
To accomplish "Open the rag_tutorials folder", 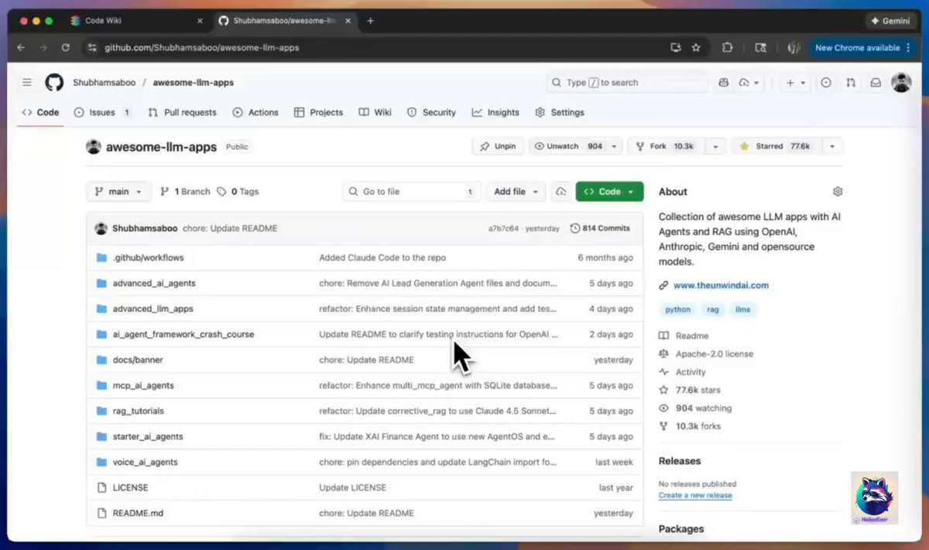I will 139,411.
